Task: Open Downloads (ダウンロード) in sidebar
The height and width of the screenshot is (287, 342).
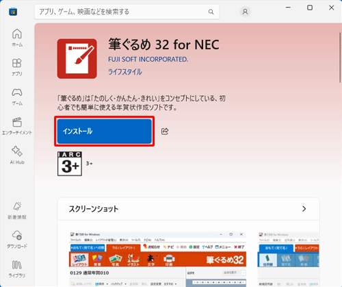Action: [17, 240]
